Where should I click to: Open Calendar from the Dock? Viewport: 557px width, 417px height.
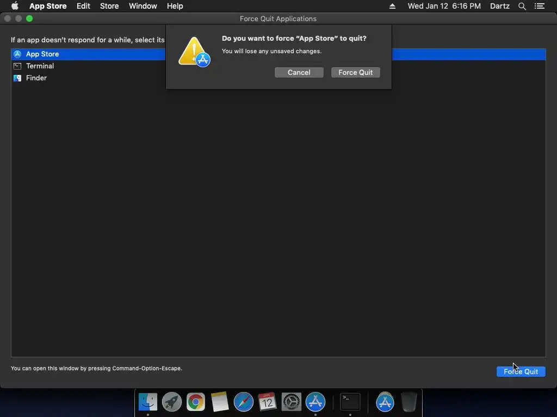pyautogui.click(x=268, y=402)
